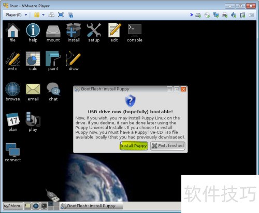Click the BootFlash dialog title bar icon
The image size is (259, 213).
click(x=77, y=89)
